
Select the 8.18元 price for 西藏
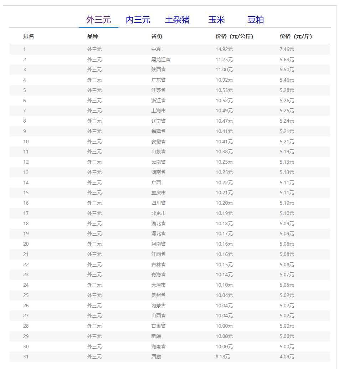(222, 357)
